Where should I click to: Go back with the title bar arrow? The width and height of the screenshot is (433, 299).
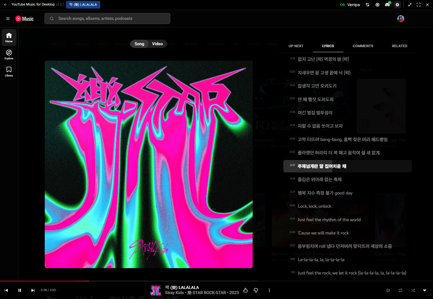click(x=6, y=5)
